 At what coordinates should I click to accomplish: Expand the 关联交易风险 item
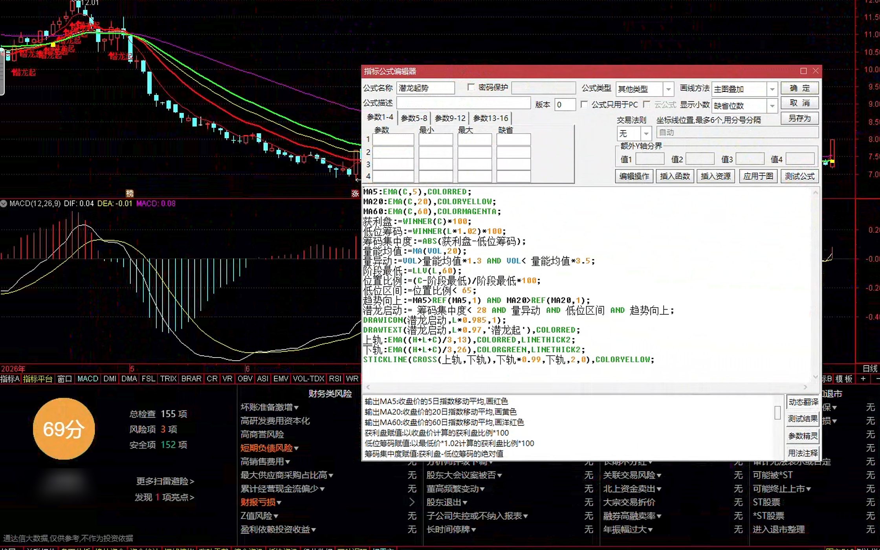632,475
